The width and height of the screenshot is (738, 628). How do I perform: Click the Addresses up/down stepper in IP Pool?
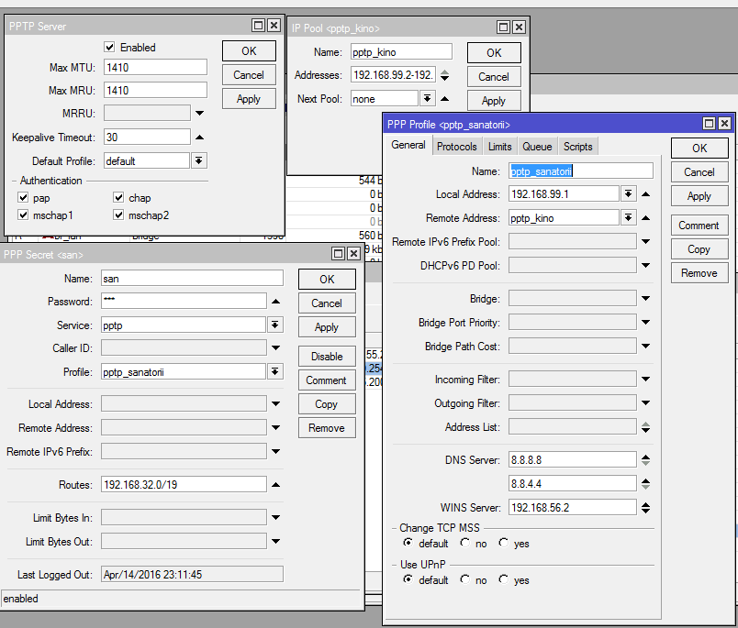coord(445,75)
